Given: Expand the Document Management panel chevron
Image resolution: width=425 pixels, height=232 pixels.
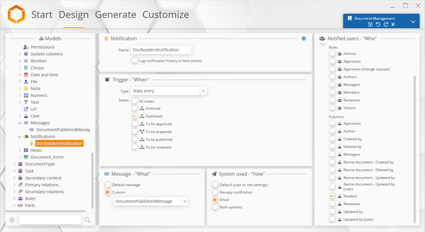Looking at the screenshot, I should pyautogui.click(x=413, y=21).
